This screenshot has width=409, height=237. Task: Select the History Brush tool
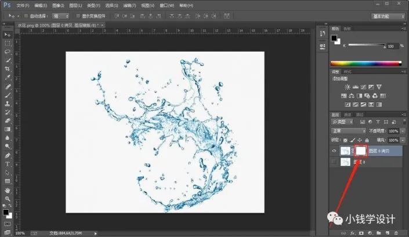click(x=8, y=112)
